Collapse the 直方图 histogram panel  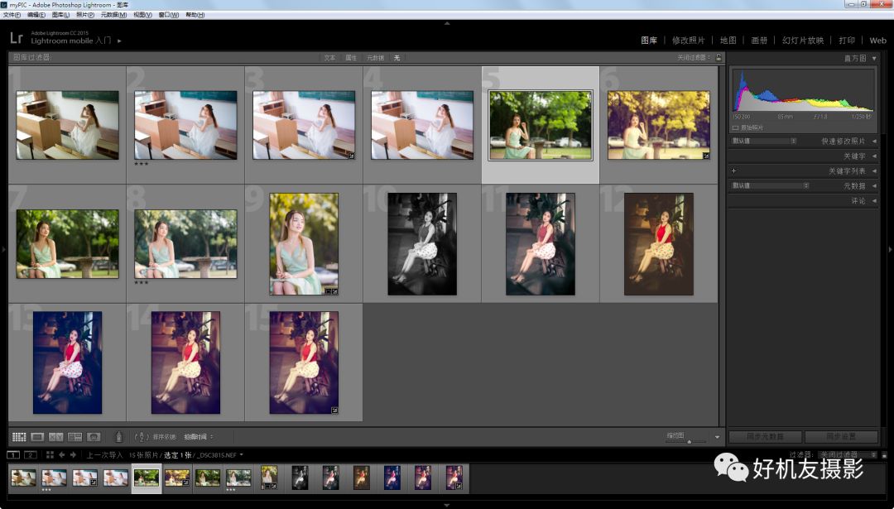pyautogui.click(x=874, y=59)
